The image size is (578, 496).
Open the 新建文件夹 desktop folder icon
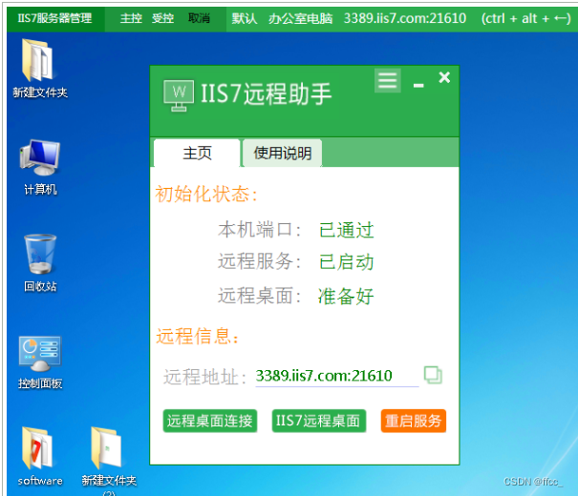pos(40,69)
